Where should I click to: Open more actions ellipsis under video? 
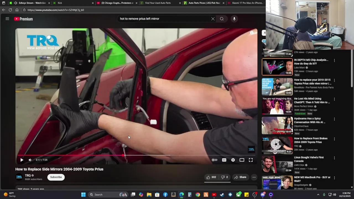(254, 177)
